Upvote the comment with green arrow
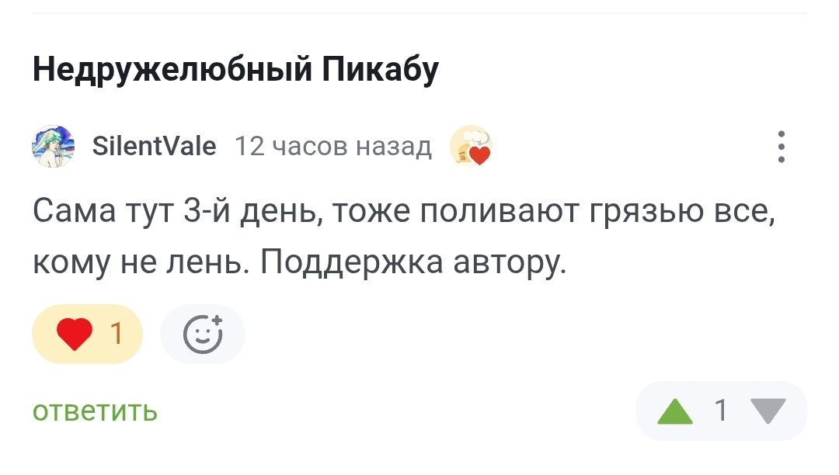The width and height of the screenshot is (839, 475). coord(675,411)
